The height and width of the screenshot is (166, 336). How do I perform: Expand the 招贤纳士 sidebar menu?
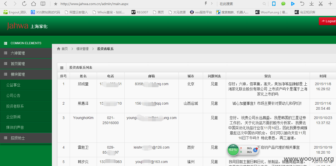[x=26, y=138]
